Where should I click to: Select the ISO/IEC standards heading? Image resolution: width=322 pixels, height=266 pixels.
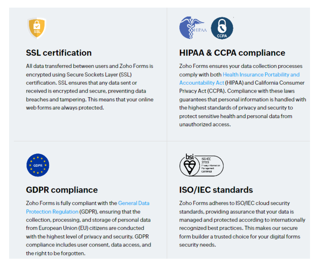click(216, 190)
